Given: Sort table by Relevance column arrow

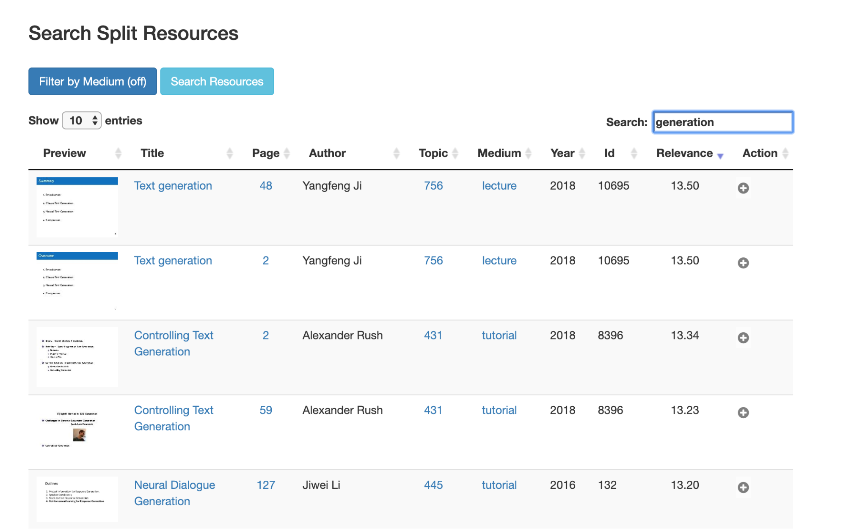Looking at the screenshot, I should [x=720, y=155].
